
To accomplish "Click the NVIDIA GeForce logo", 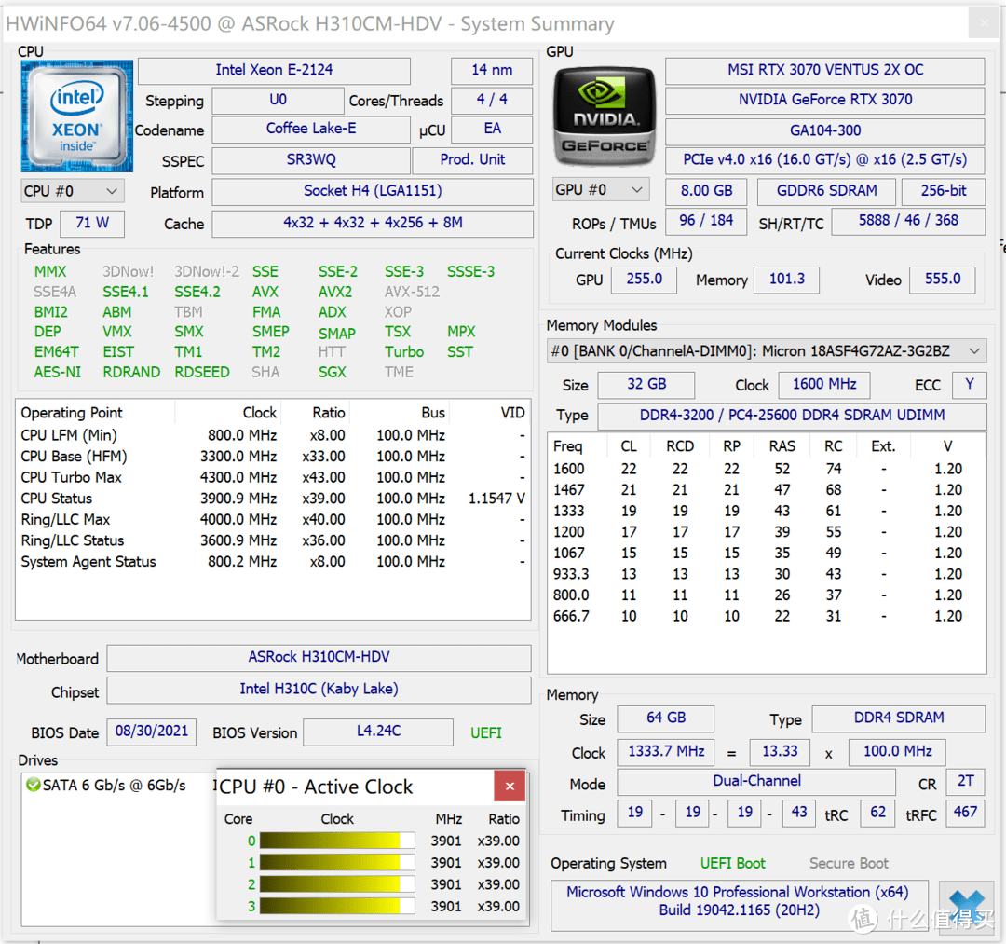I will 605,116.
